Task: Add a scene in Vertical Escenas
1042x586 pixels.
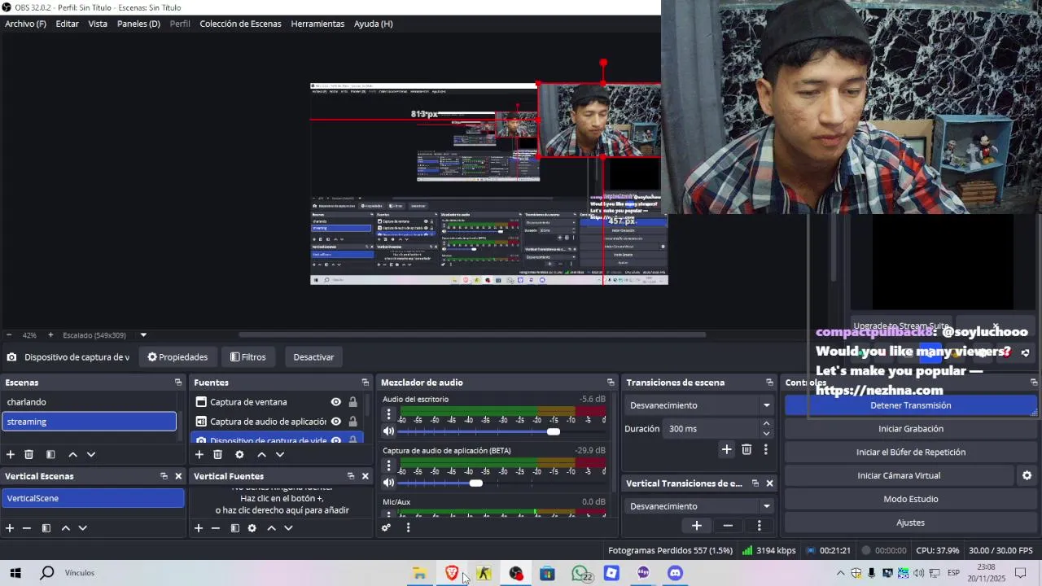Action: (10, 528)
